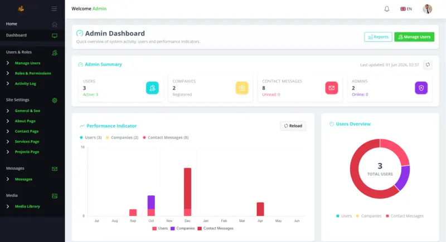Toggle Users in chart bottom legend
The width and height of the screenshot is (446, 242).
click(x=160, y=229)
